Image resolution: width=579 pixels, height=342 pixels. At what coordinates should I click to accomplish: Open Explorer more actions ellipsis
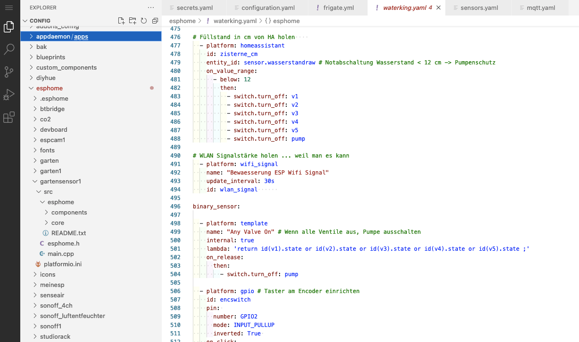(151, 8)
